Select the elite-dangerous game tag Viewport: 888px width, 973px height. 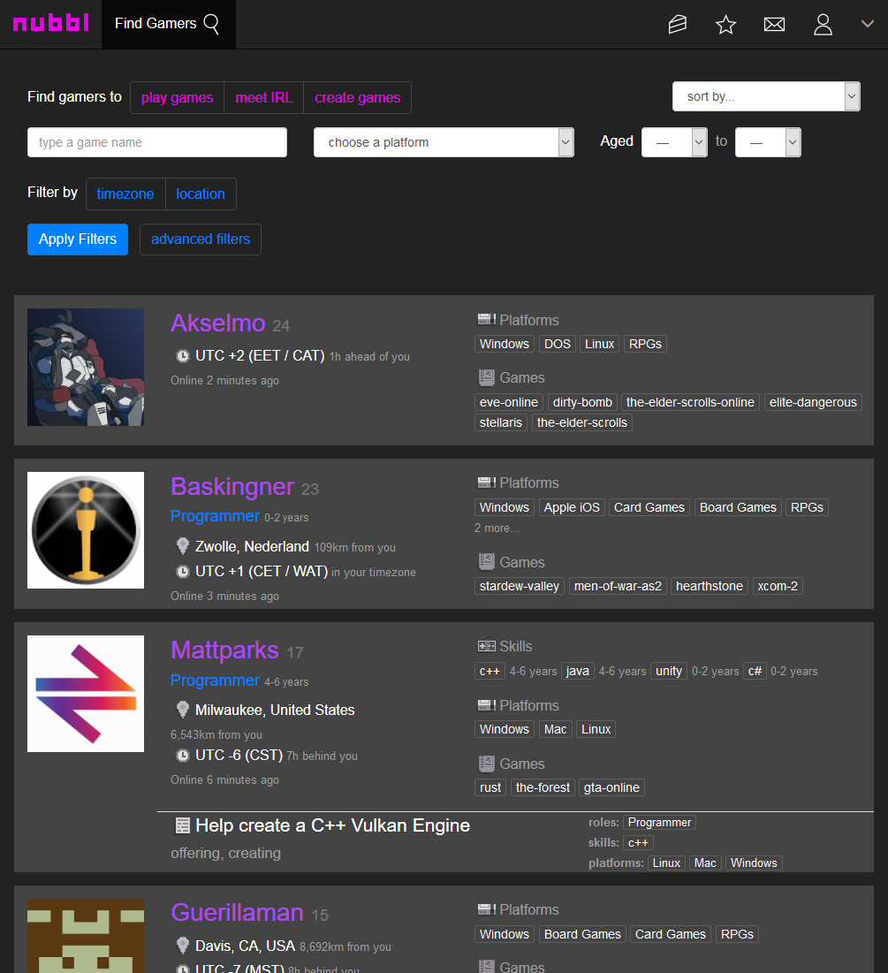[813, 402]
